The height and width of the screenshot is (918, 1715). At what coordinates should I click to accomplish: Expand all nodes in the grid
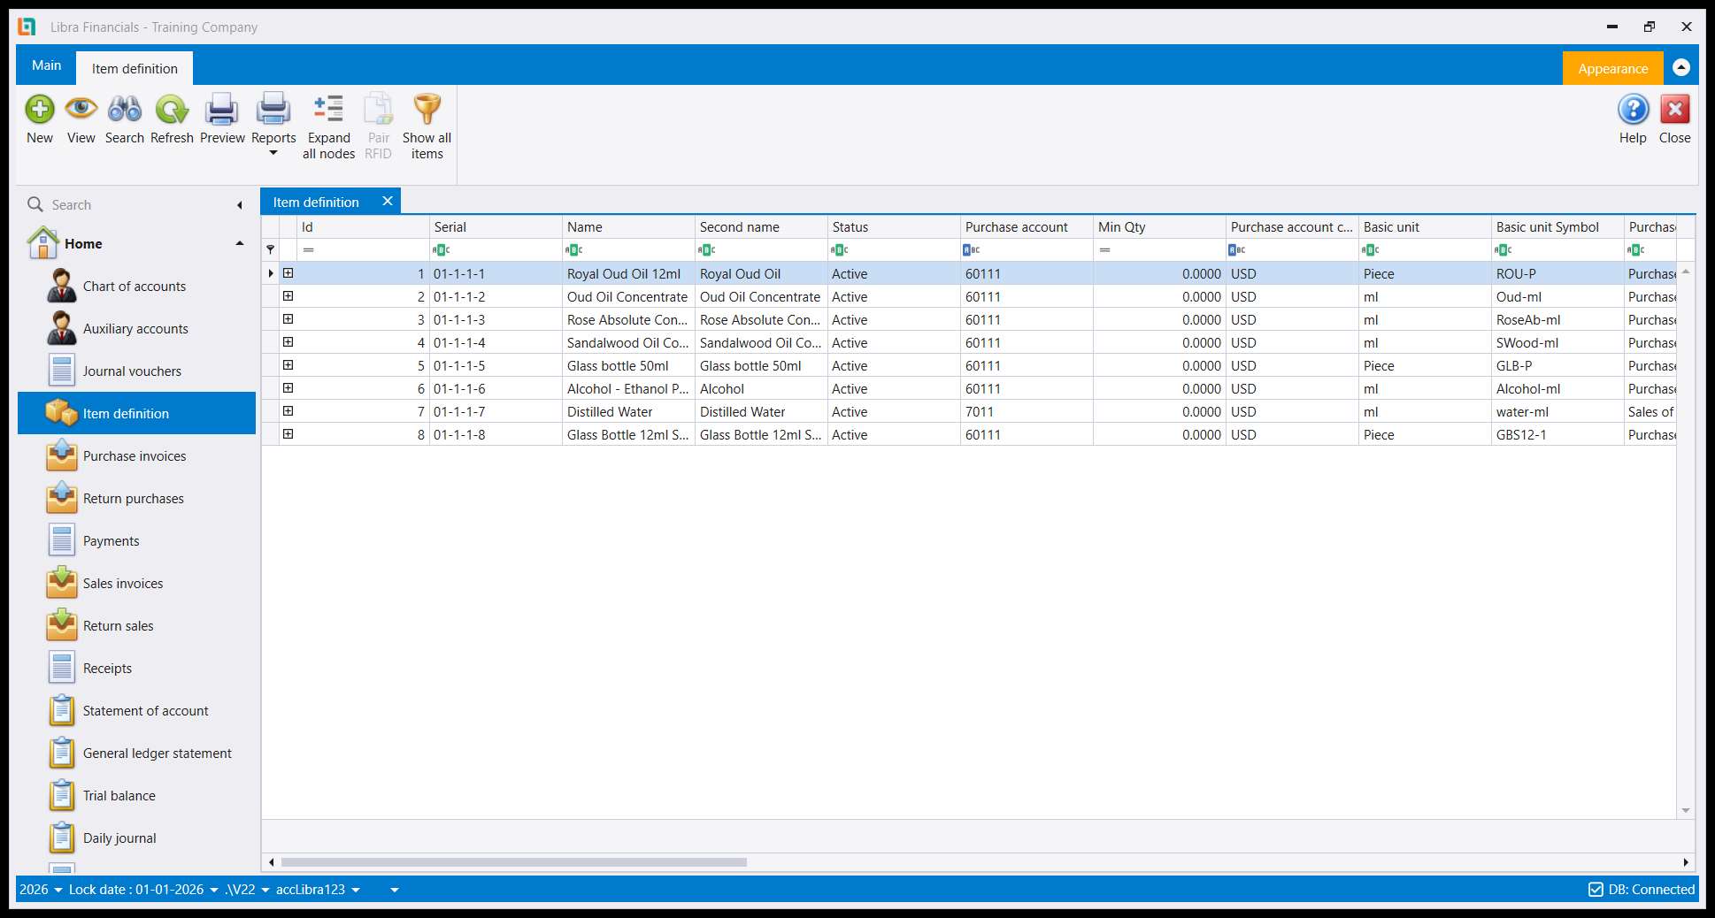[329, 126]
